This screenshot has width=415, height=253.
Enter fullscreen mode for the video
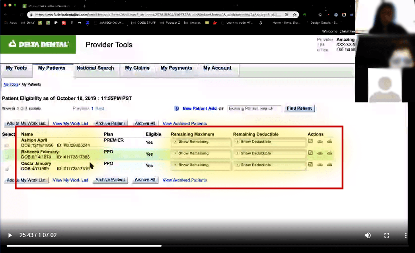[x=387, y=235]
